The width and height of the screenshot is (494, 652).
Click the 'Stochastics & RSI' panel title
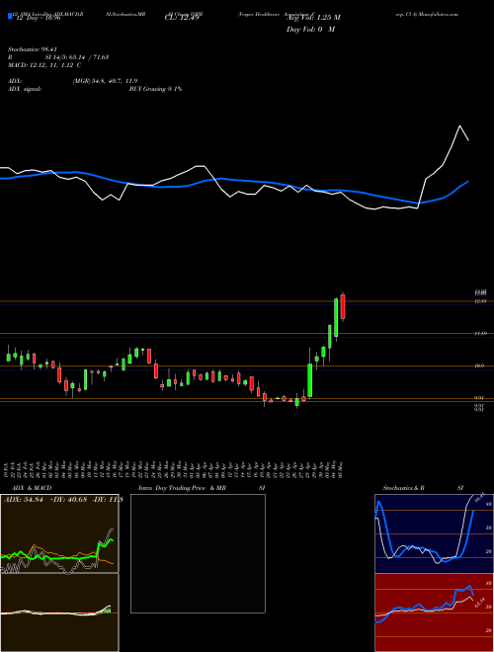tap(423, 488)
